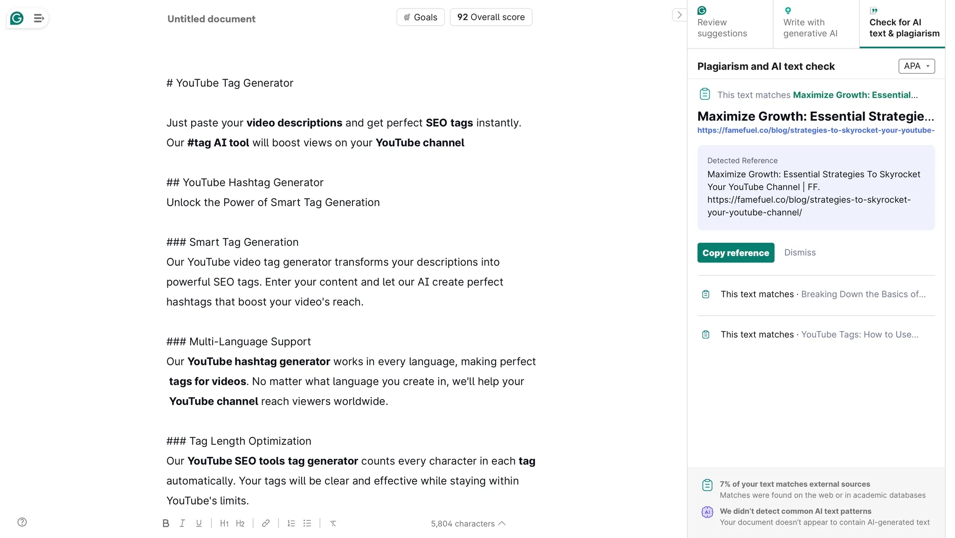
Task: Click 'Maximize Growth: Essential Strategie...' bold title
Action: pos(816,116)
